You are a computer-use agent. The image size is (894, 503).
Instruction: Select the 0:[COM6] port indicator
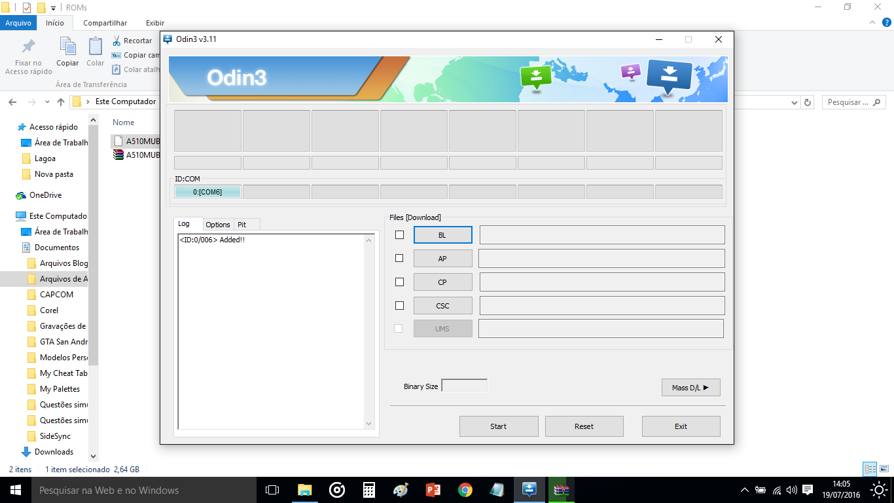(x=207, y=192)
